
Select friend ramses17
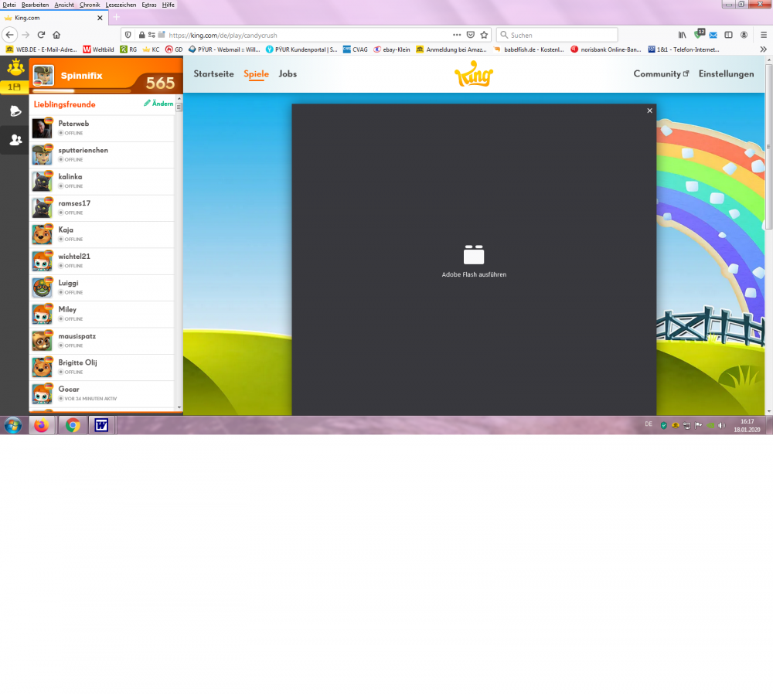(102, 208)
